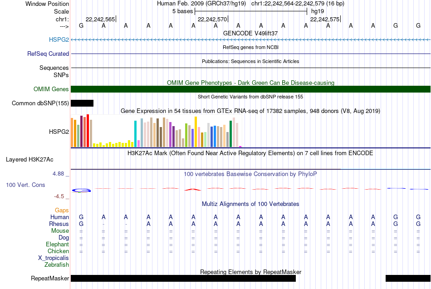This screenshot has height=289, width=431.
Task: Click the 5 bases scale bar
Action: (x=251, y=11)
